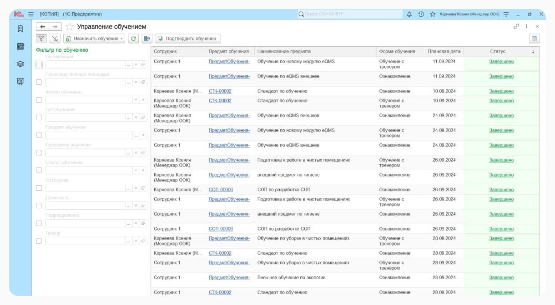Viewport: 555px width, 305px height.
Task: Enable Форма обучения filter checkbox
Action: pyautogui.click(x=39, y=100)
